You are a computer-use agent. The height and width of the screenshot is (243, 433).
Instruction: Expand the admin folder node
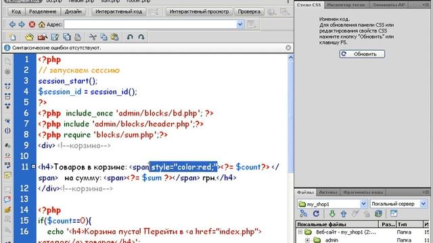307,240
